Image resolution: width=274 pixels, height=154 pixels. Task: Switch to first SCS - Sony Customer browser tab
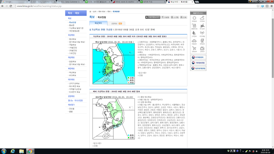42,2
